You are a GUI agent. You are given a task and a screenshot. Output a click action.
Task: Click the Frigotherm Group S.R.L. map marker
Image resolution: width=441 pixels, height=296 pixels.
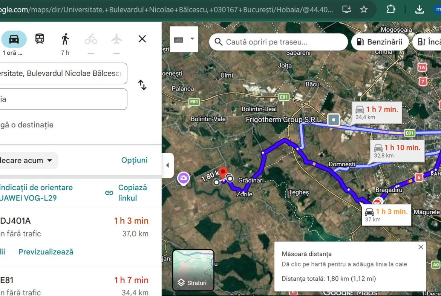pyautogui.click(x=334, y=120)
